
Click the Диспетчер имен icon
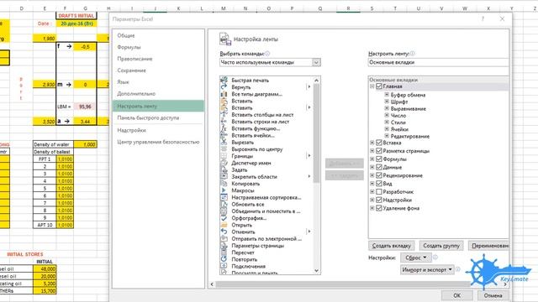click(x=224, y=163)
